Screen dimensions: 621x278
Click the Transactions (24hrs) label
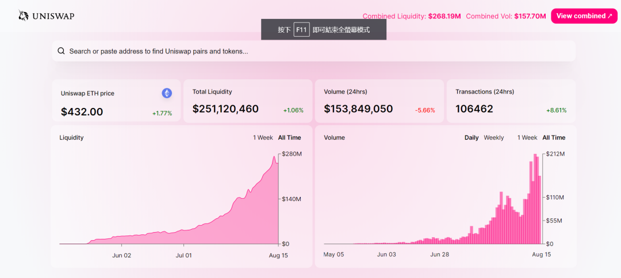point(485,92)
